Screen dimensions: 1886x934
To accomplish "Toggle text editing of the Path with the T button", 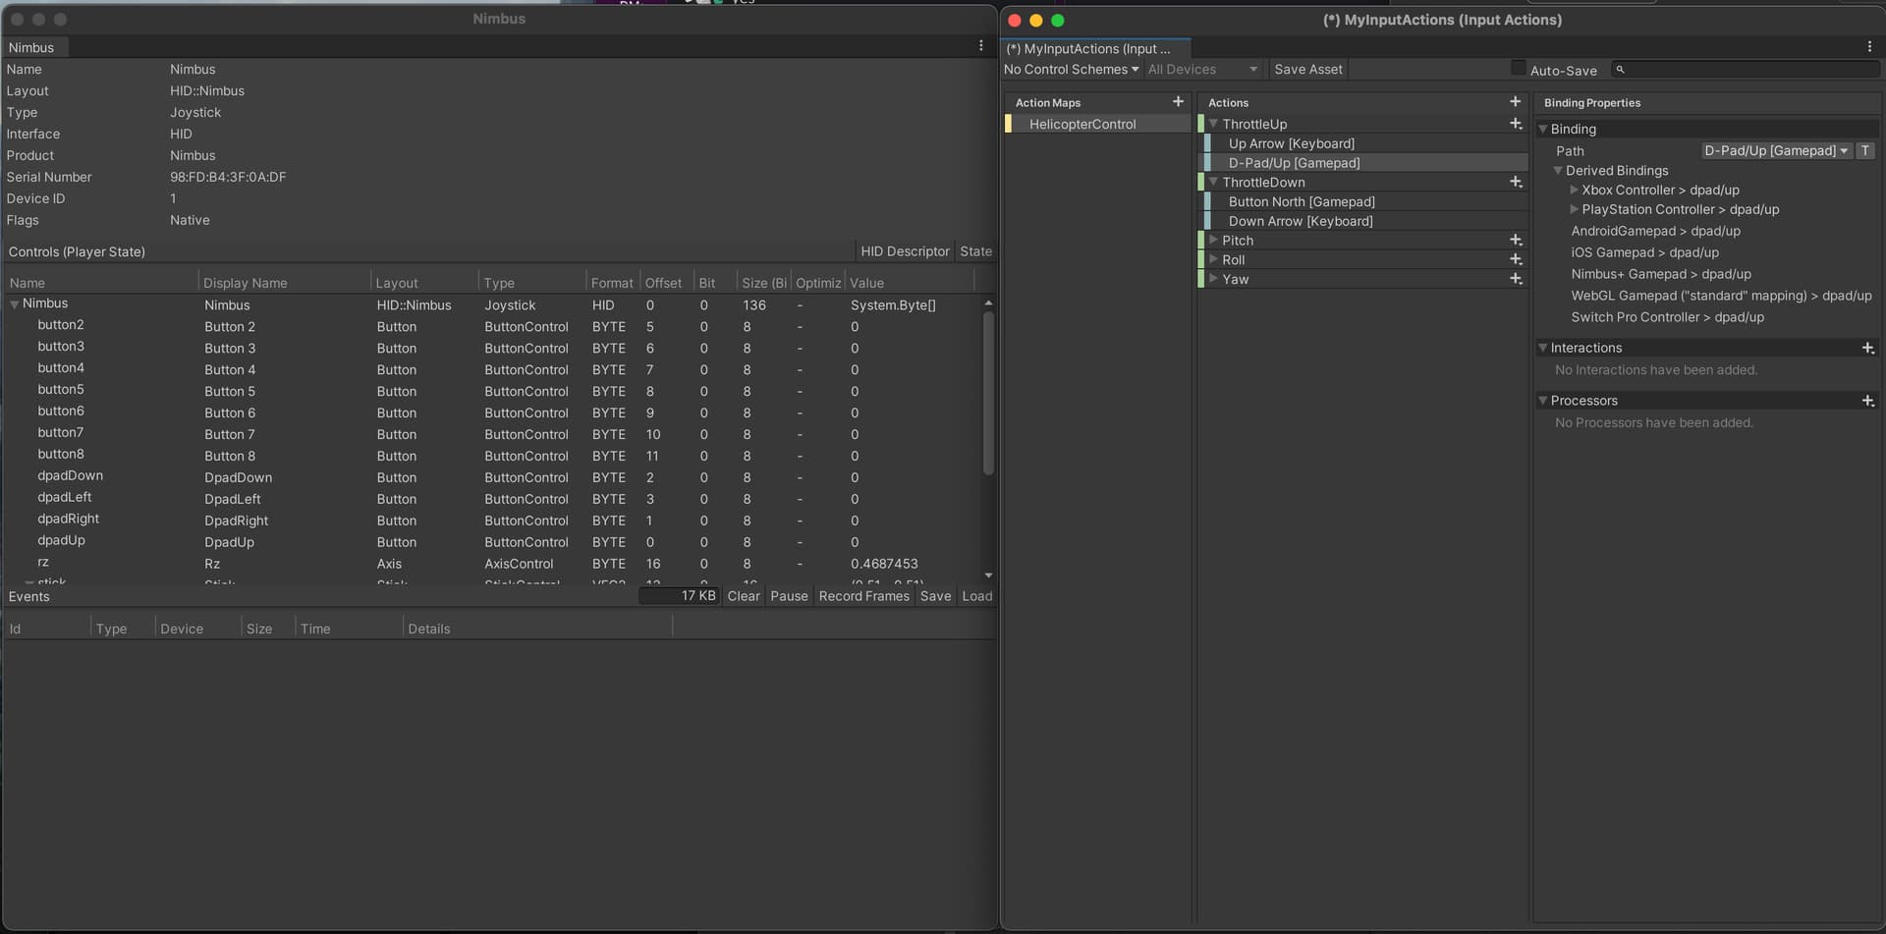I will [x=1865, y=150].
